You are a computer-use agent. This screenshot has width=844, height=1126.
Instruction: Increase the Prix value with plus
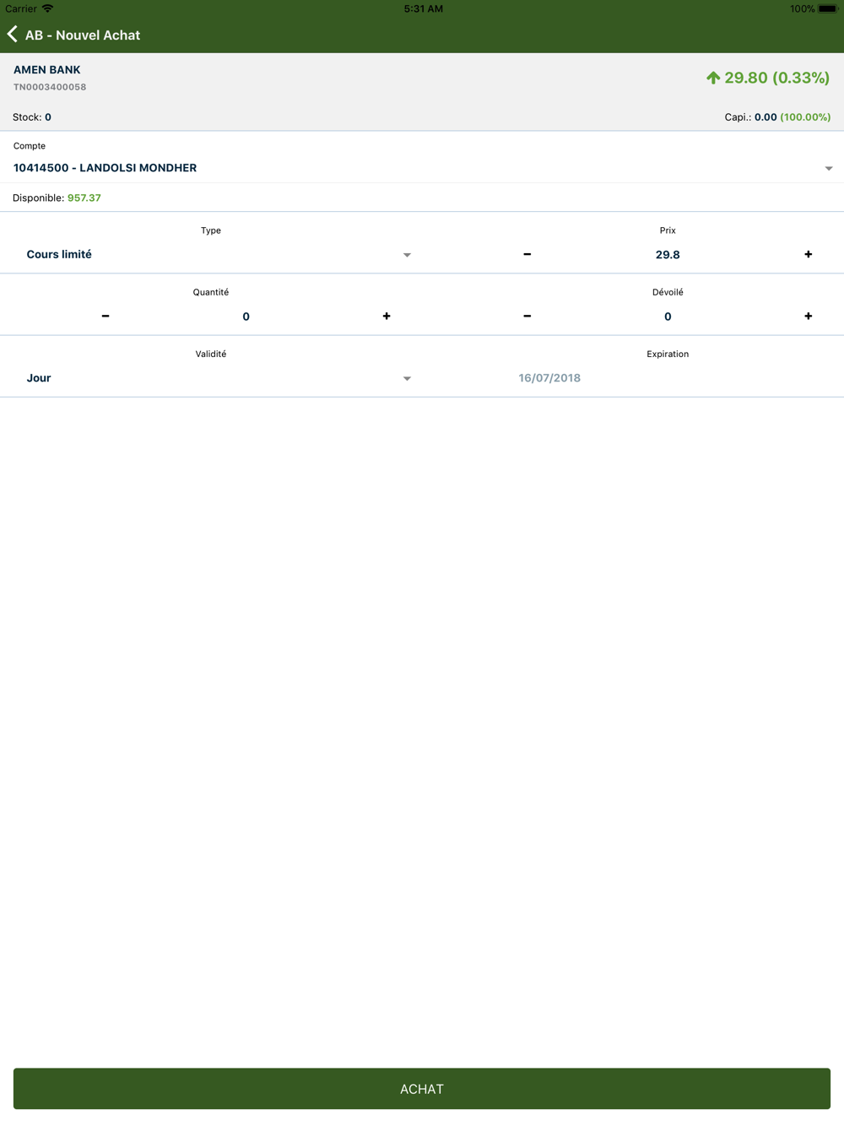(x=809, y=254)
